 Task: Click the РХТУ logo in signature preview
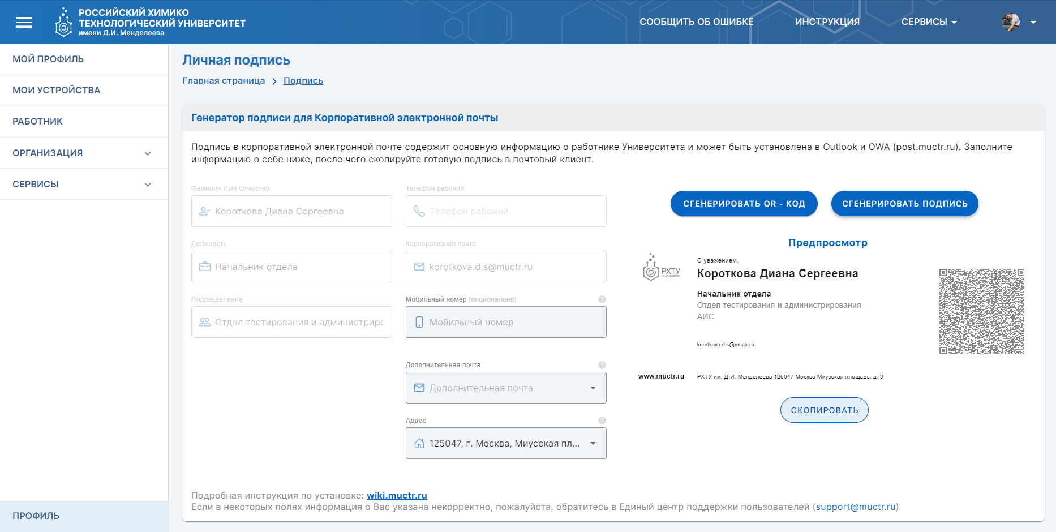click(661, 268)
